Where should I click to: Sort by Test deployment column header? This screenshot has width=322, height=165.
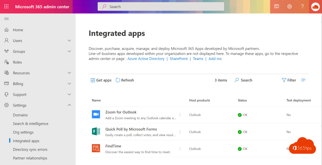299,101
